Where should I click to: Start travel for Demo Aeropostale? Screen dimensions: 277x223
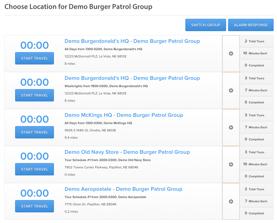(34, 206)
